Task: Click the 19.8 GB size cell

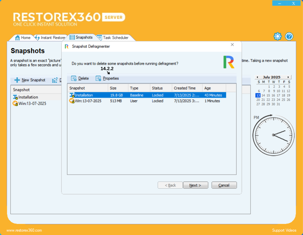Action: pos(116,95)
